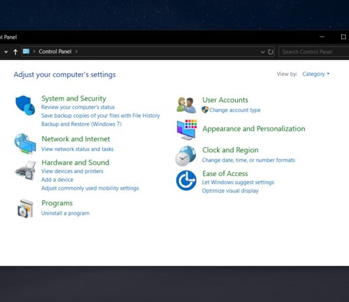
Task: Open Network and Internet globe icon
Action: click(25, 144)
